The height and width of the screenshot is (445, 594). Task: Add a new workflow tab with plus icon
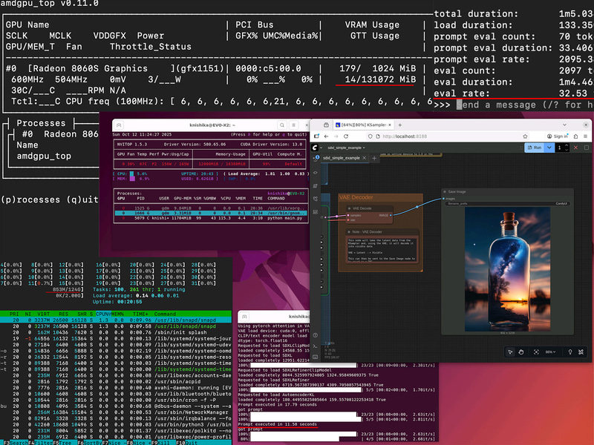coord(374,158)
